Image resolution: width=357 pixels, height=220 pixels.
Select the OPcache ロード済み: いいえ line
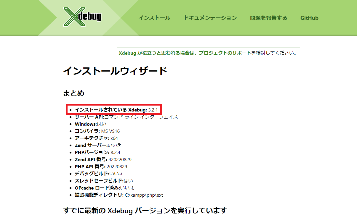click(104, 188)
